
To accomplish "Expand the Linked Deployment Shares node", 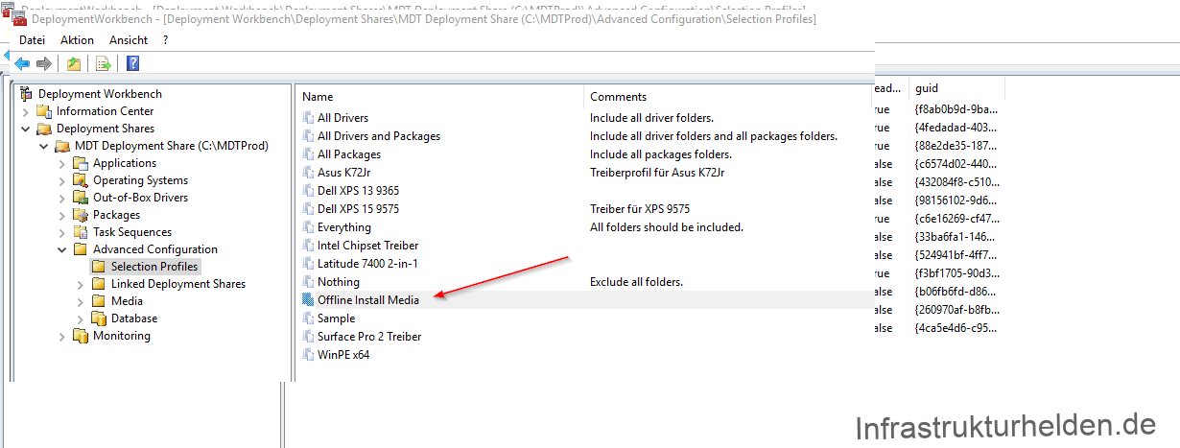I will tap(81, 284).
